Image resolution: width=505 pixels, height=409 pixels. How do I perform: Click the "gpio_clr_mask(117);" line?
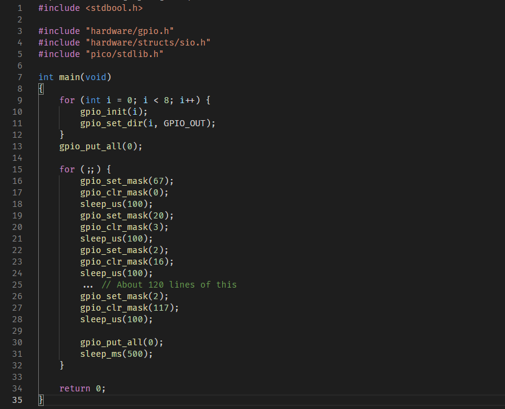129,308
